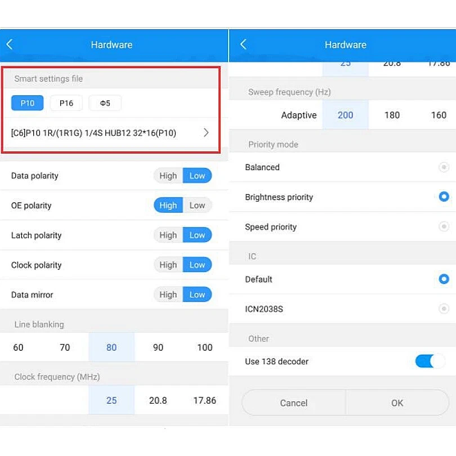Set Clock polarity to High
The image size is (456, 456).
click(168, 265)
